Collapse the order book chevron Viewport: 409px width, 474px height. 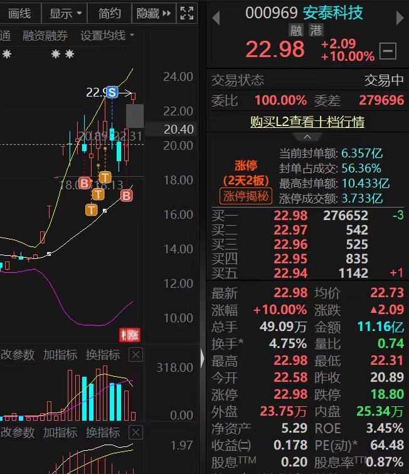[307, 137]
